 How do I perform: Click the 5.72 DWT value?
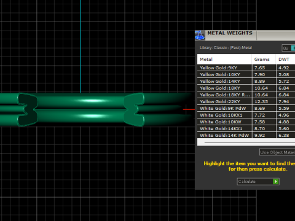pos(284,81)
